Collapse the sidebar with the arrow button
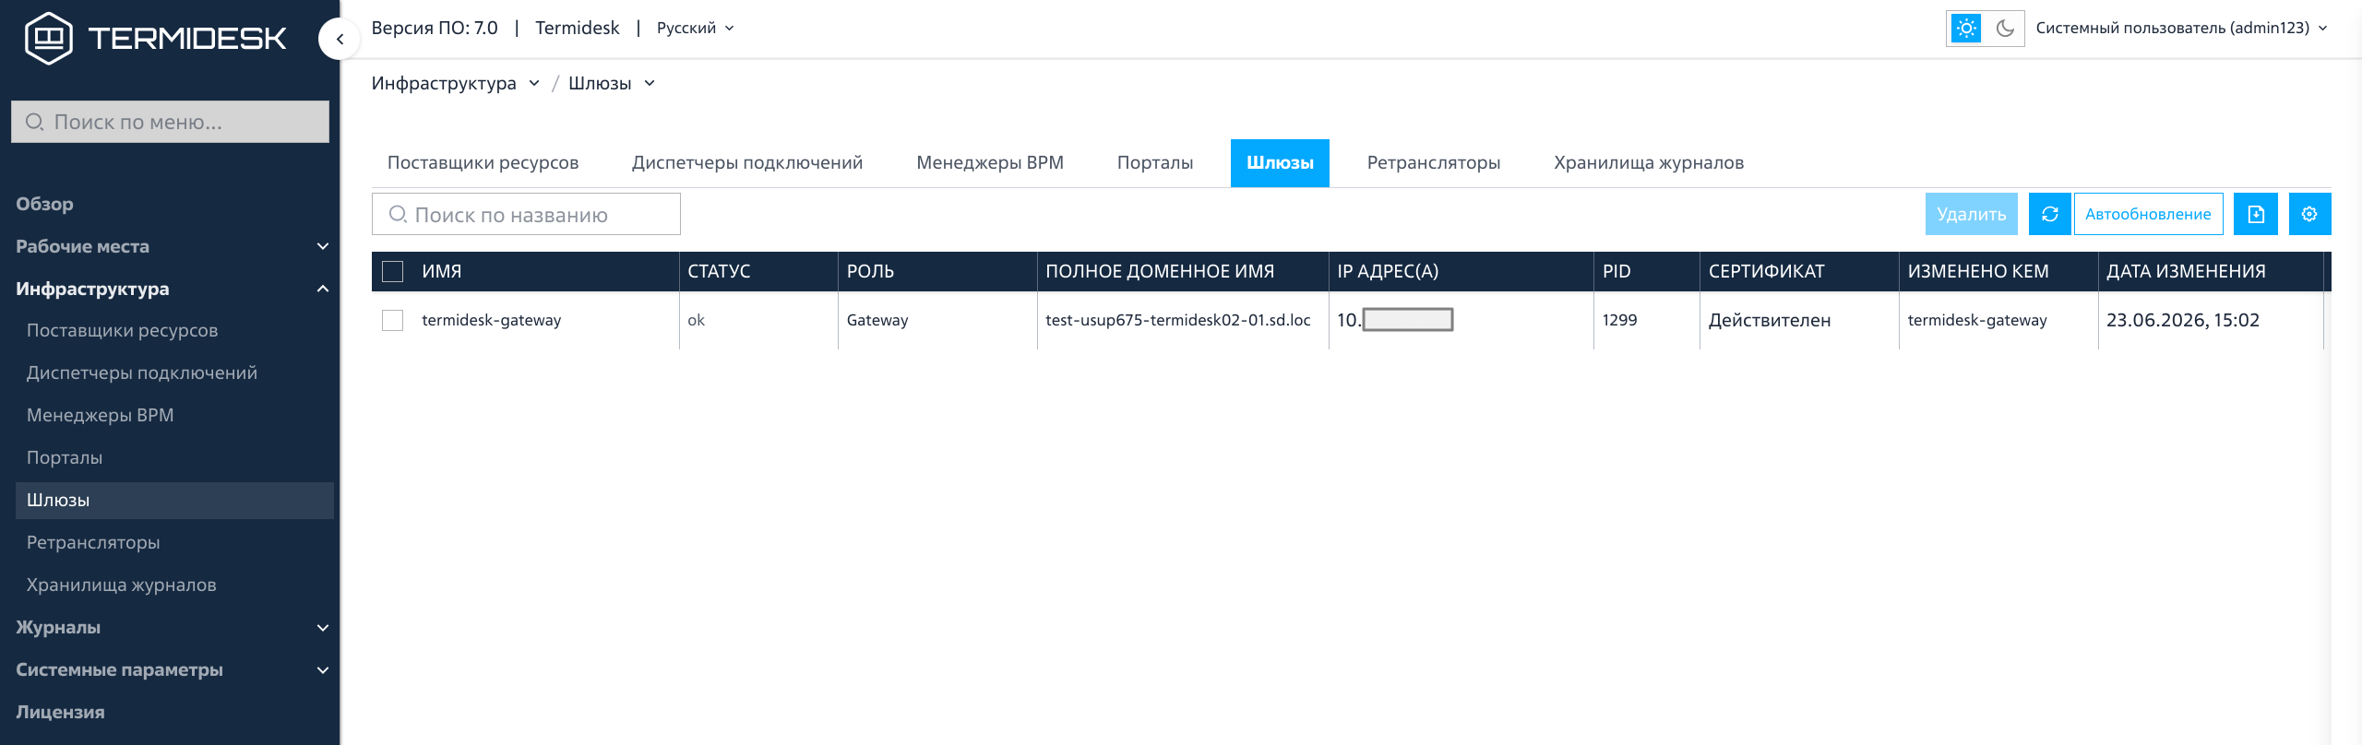Viewport: 2362px width, 745px height. (340, 39)
